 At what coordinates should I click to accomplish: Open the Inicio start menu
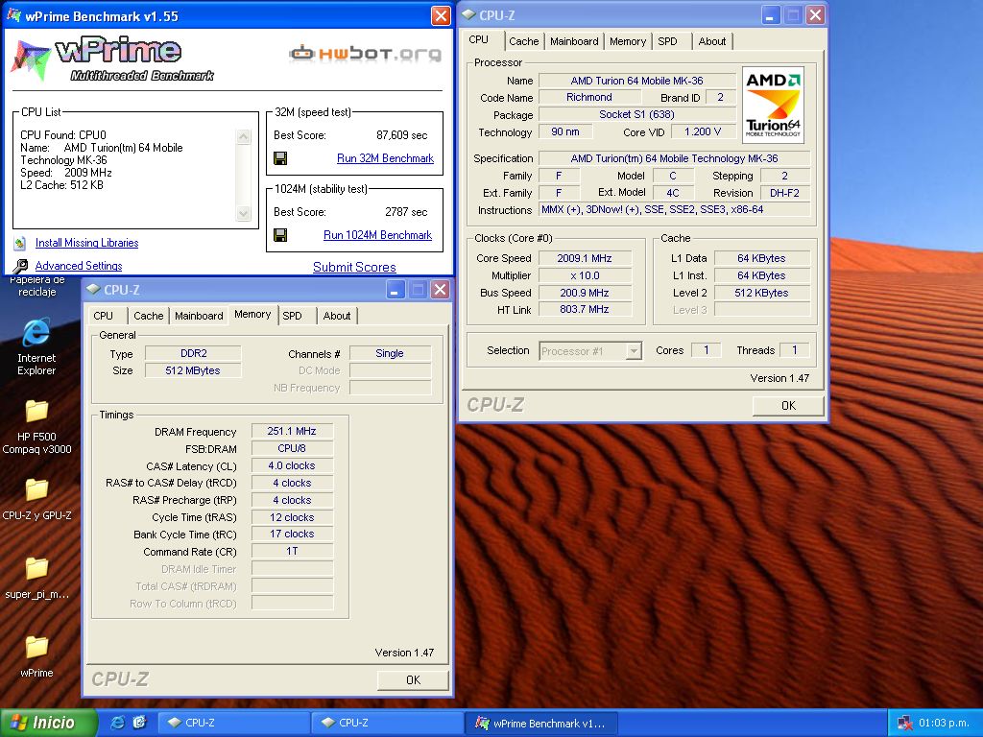click(49, 723)
